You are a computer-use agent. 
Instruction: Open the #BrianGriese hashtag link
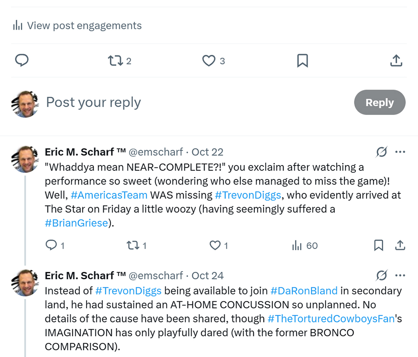pyautogui.click(x=76, y=223)
